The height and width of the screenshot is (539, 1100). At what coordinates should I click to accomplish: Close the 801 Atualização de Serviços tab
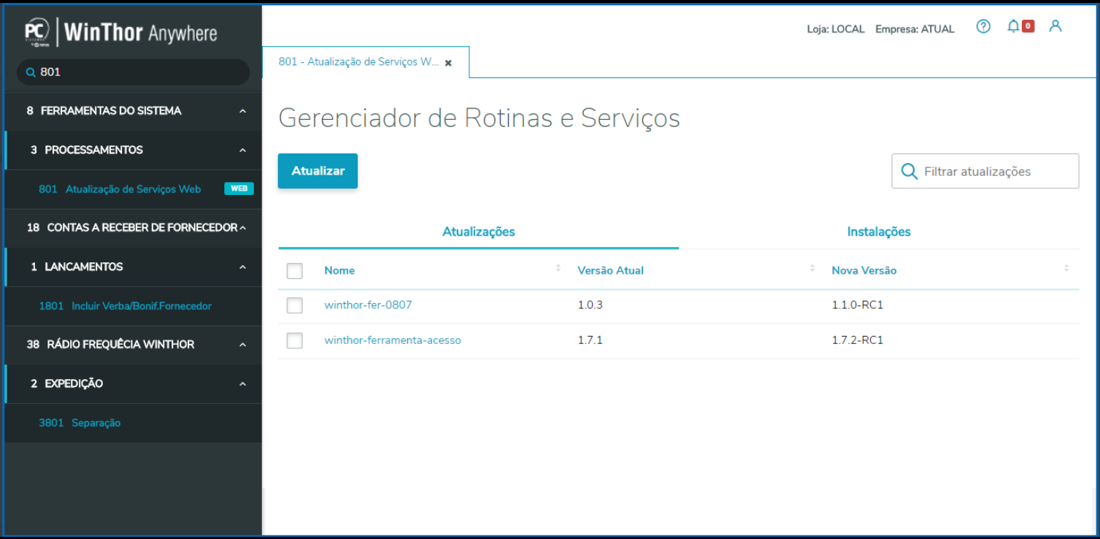coord(448,63)
